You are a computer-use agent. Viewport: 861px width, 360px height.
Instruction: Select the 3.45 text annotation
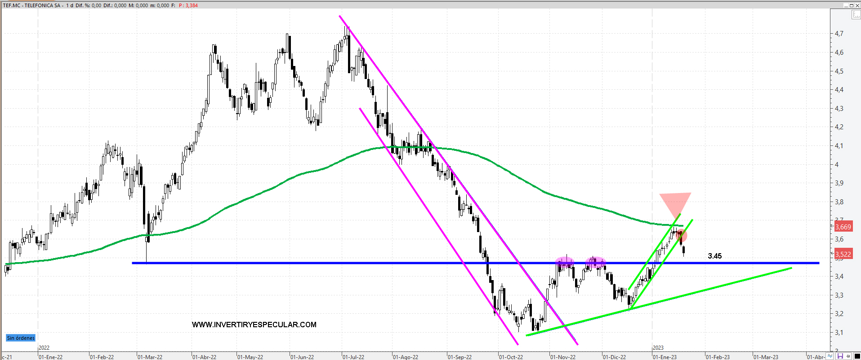(x=714, y=256)
